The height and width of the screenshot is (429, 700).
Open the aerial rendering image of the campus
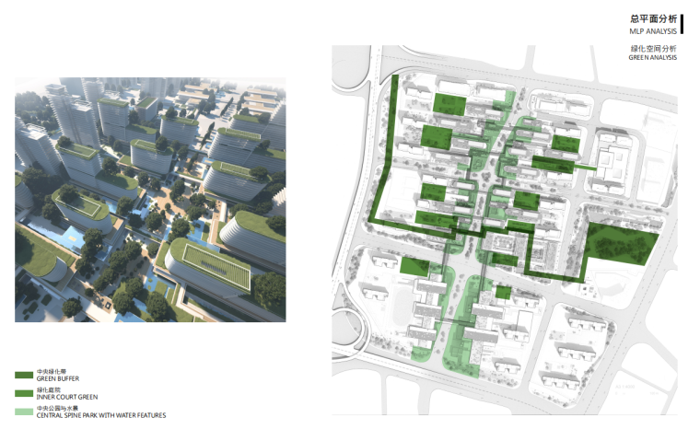tap(150, 199)
